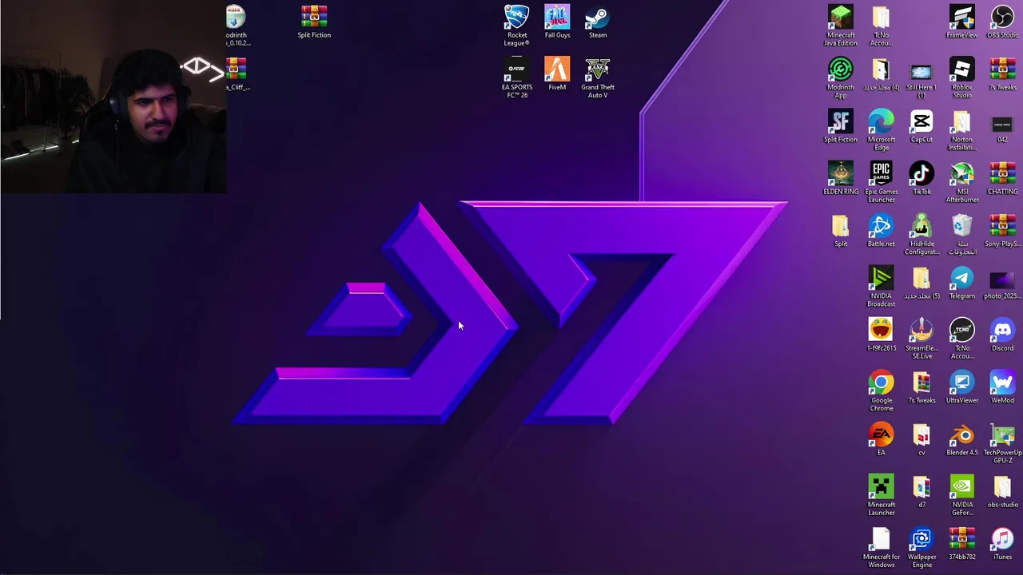1023x575 pixels.
Task: Launch the Google Chrome shortcut
Action: pos(881,391)
